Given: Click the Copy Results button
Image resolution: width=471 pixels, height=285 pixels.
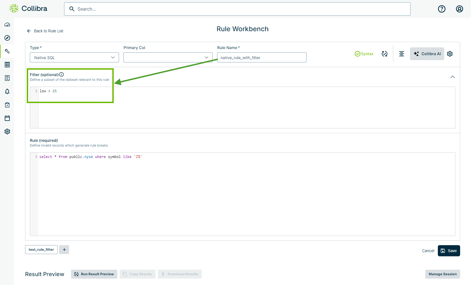Looking at the screenshot, I should [137, 274].
